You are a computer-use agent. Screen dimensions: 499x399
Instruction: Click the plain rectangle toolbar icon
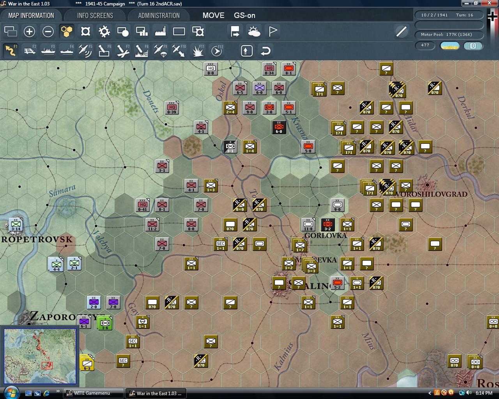tap(179, 31)
